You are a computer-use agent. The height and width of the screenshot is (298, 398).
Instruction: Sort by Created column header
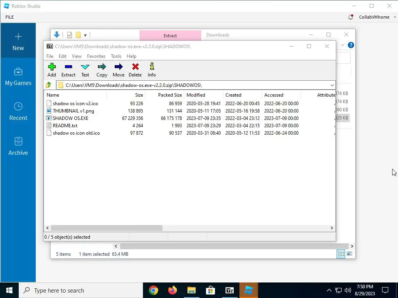243,95
